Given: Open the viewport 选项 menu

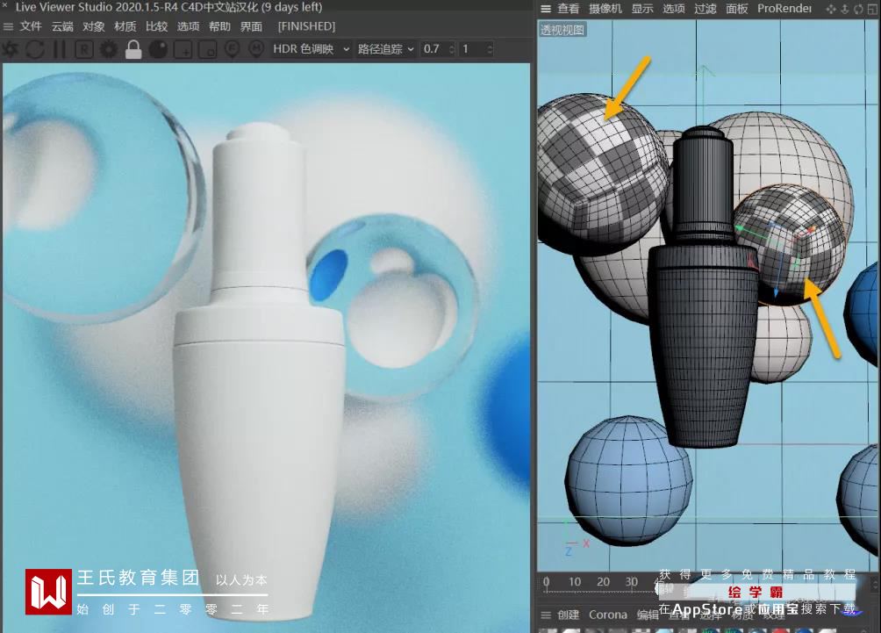Looking at the screenshot, I should 674,9.
